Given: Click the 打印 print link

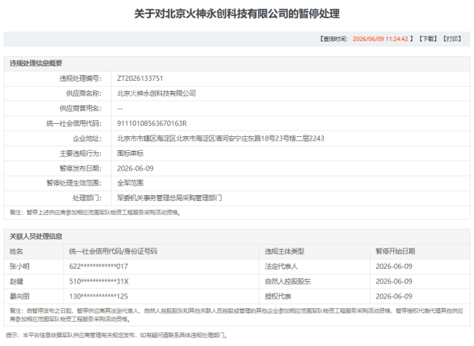Looking at the screenshot, I should click(x=452, y=39).
